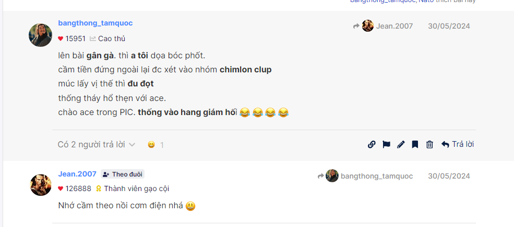
Task: Open the Jean.2007 username link in the reply
Action: point(77,174)
